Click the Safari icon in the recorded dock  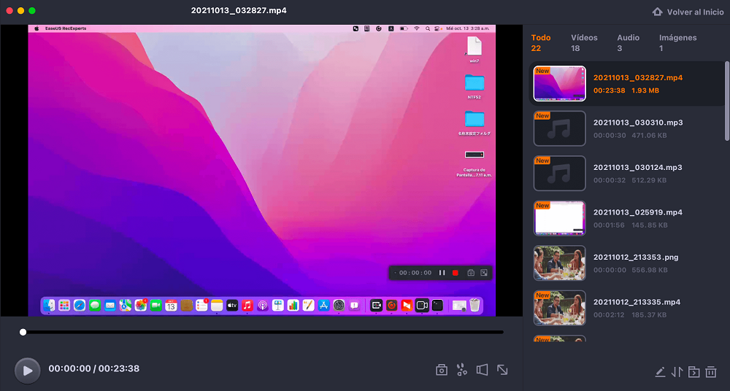[x=80, y=306]
